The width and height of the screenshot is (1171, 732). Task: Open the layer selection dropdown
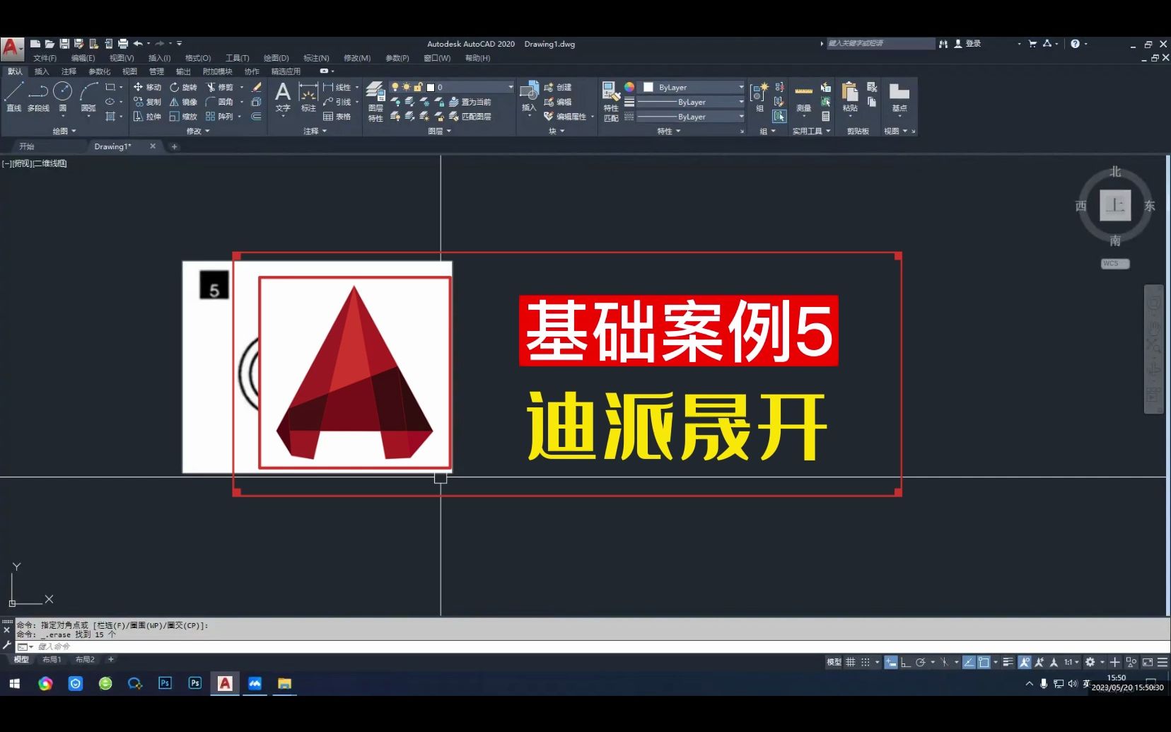(511, 86)
